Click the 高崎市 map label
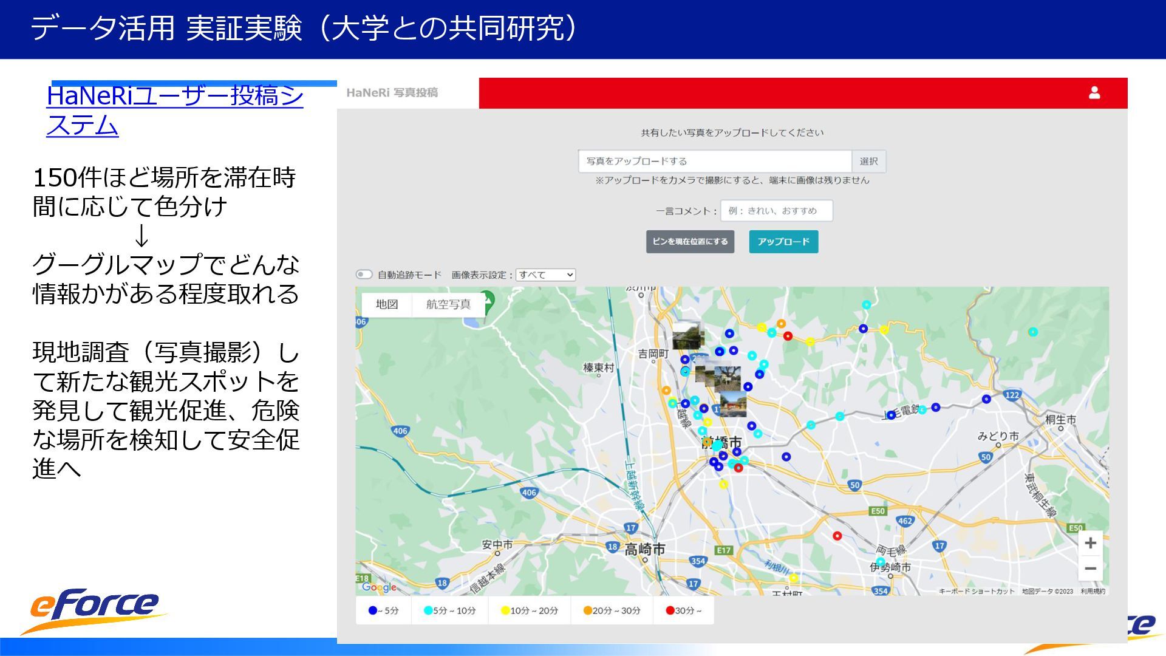This screenshot has width=1166, height=656. coord(645,549)
